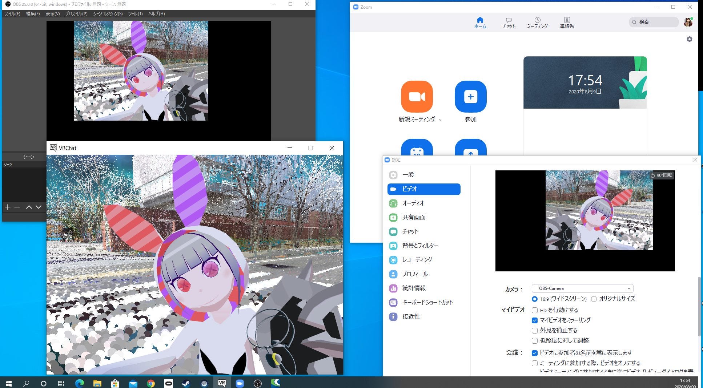Select the シーン item in OBS scenes list
The height and width of the screenshot is (388, 703).
24,165
